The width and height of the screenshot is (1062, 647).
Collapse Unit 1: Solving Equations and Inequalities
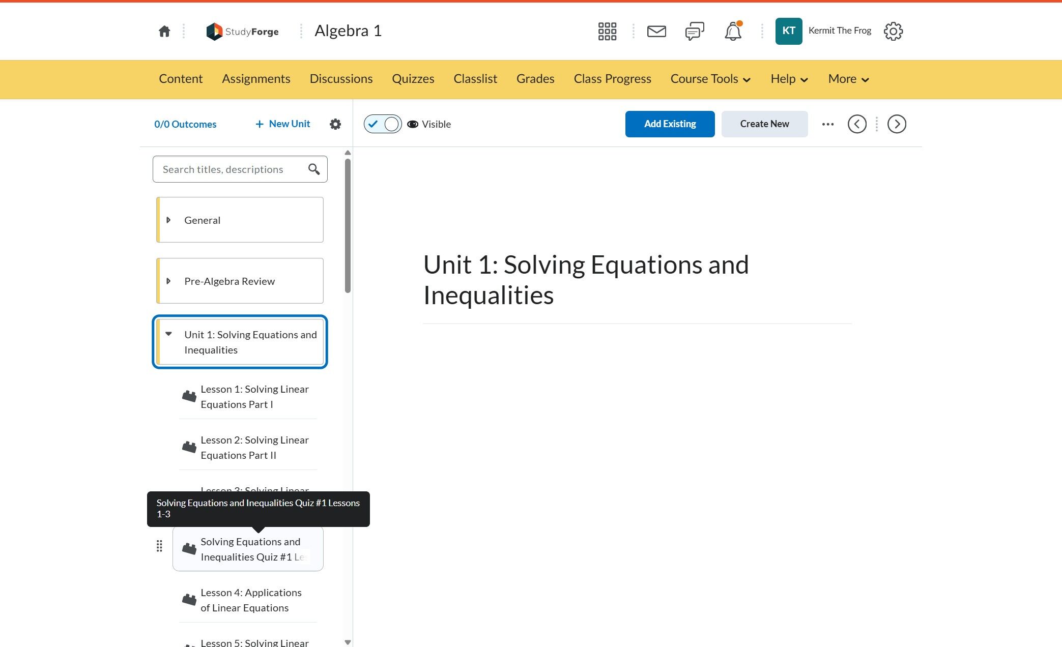tap(168, 334)
